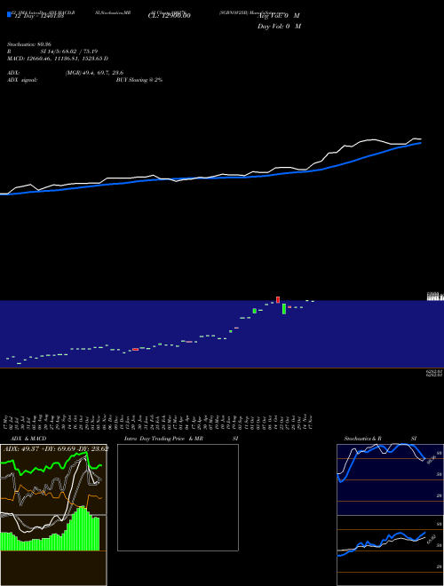
Task: Click the '6262.51' lower price axis label
Action: [x=434, y=373]
